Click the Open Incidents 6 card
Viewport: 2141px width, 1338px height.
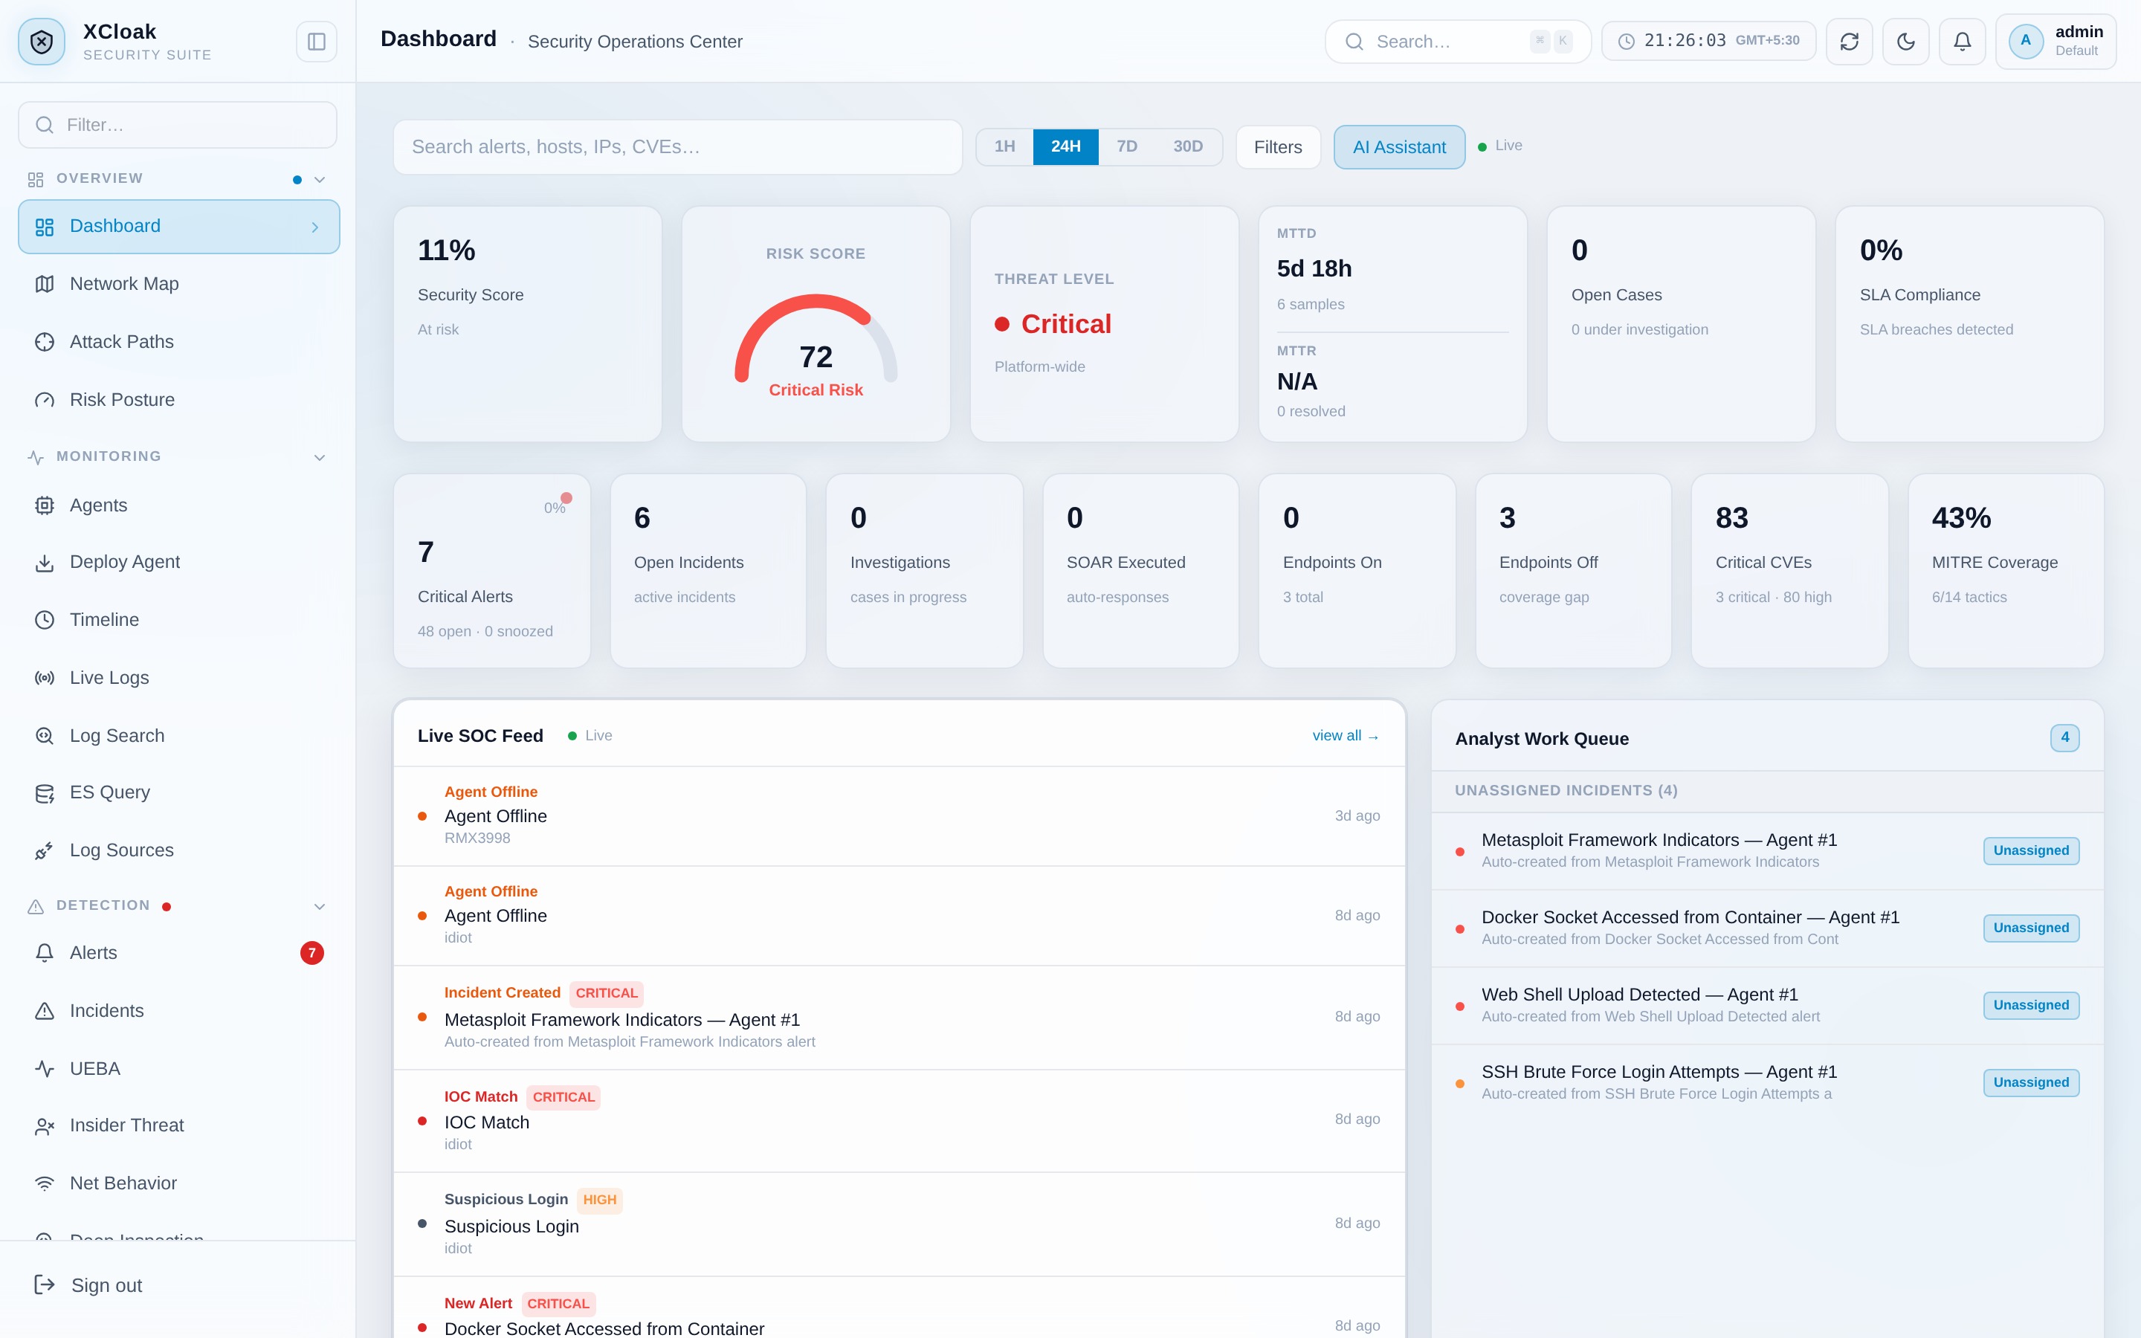pos(708,571)
